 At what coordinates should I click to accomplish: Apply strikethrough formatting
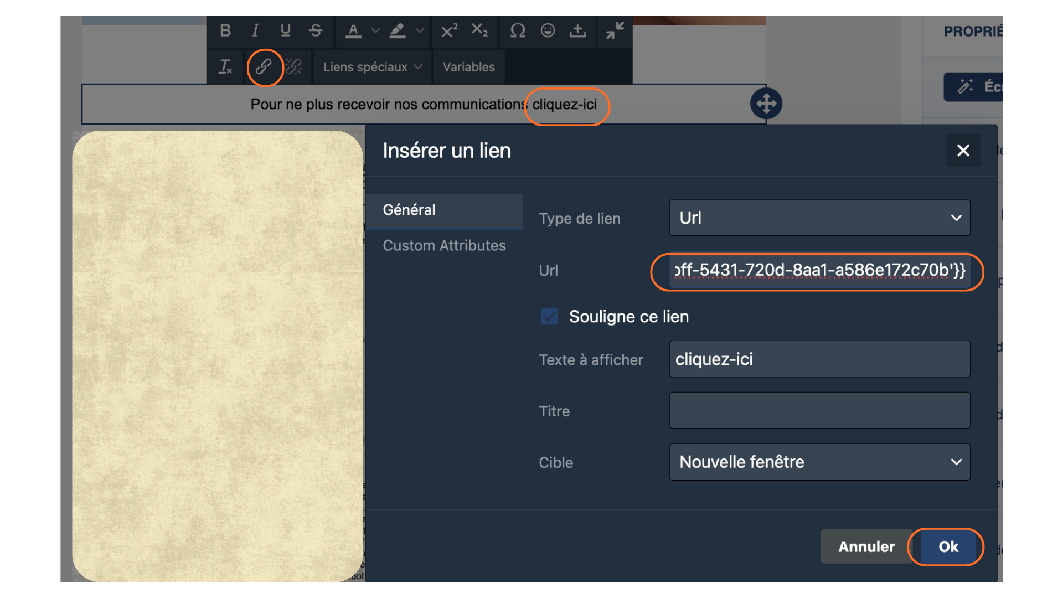[x=316, y=30]
